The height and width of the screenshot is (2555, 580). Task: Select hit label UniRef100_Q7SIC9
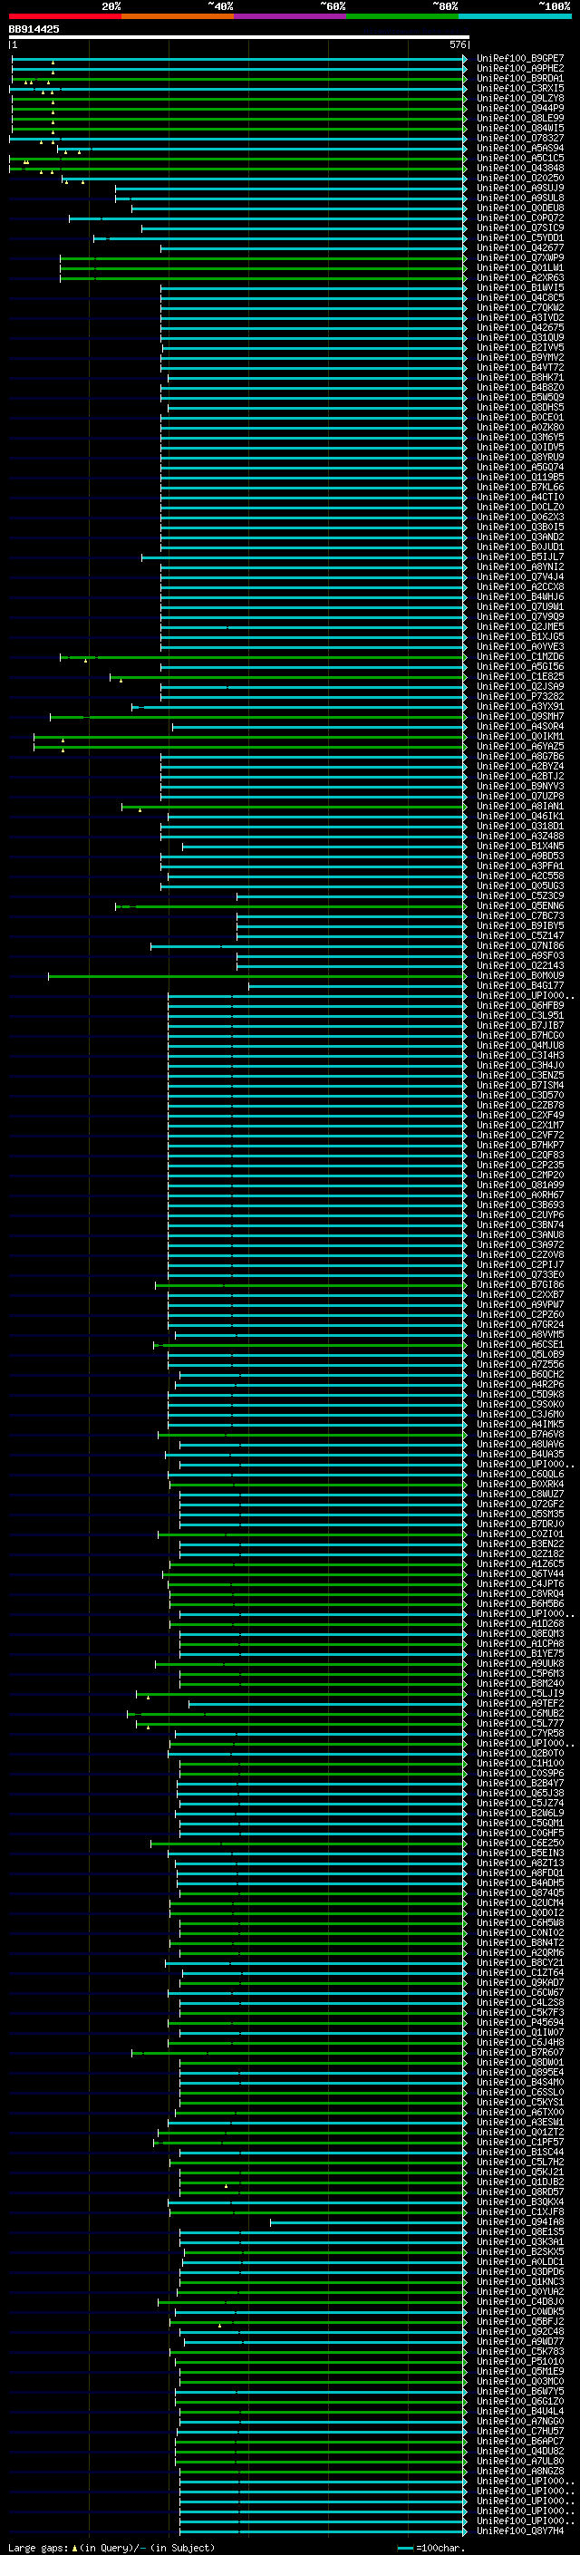[x=520, y=228]
